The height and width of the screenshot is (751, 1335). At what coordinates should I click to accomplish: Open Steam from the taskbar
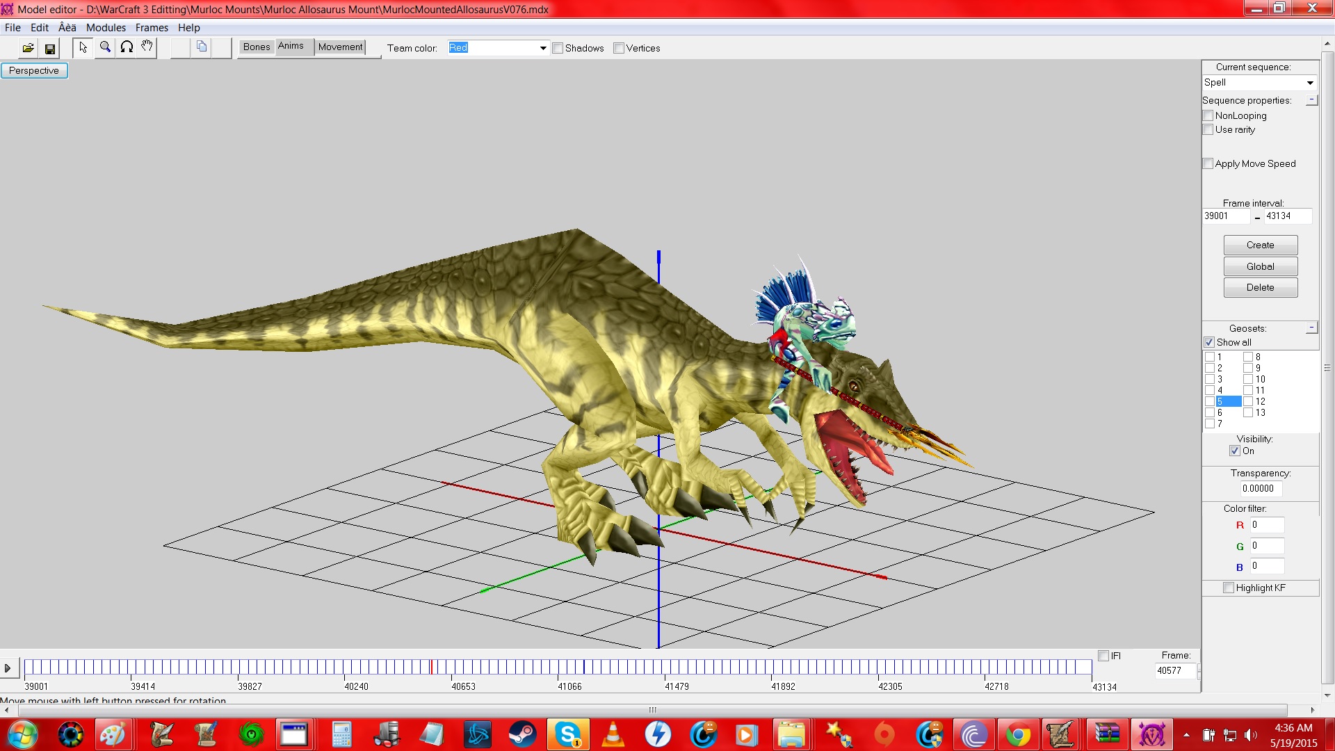click(x=523, y=734)
